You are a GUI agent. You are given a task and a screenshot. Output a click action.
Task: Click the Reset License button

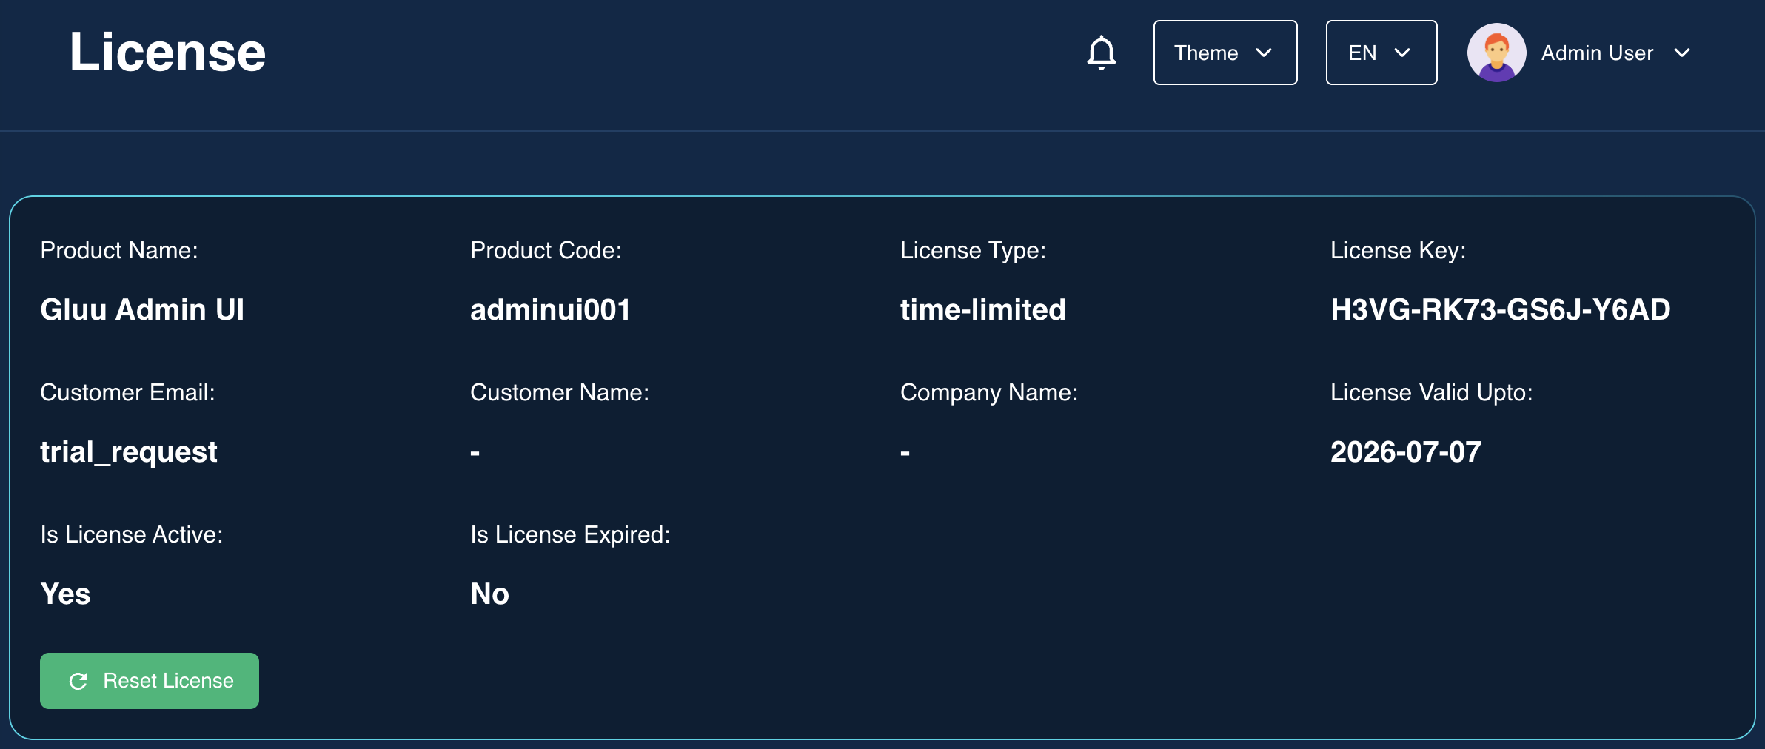(150, 681)
